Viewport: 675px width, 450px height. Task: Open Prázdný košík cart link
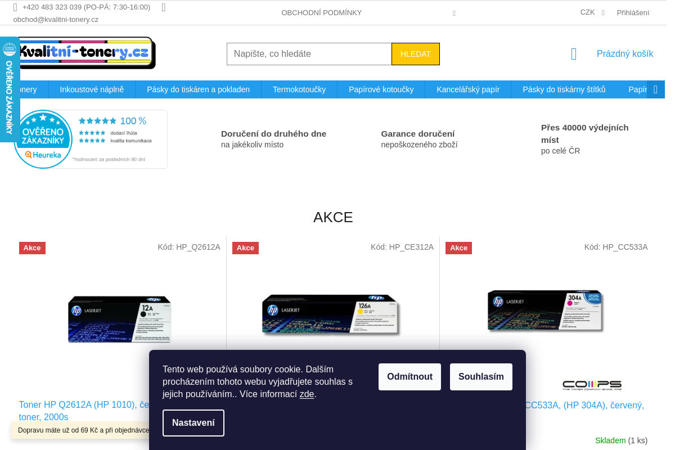coord(625,54)
